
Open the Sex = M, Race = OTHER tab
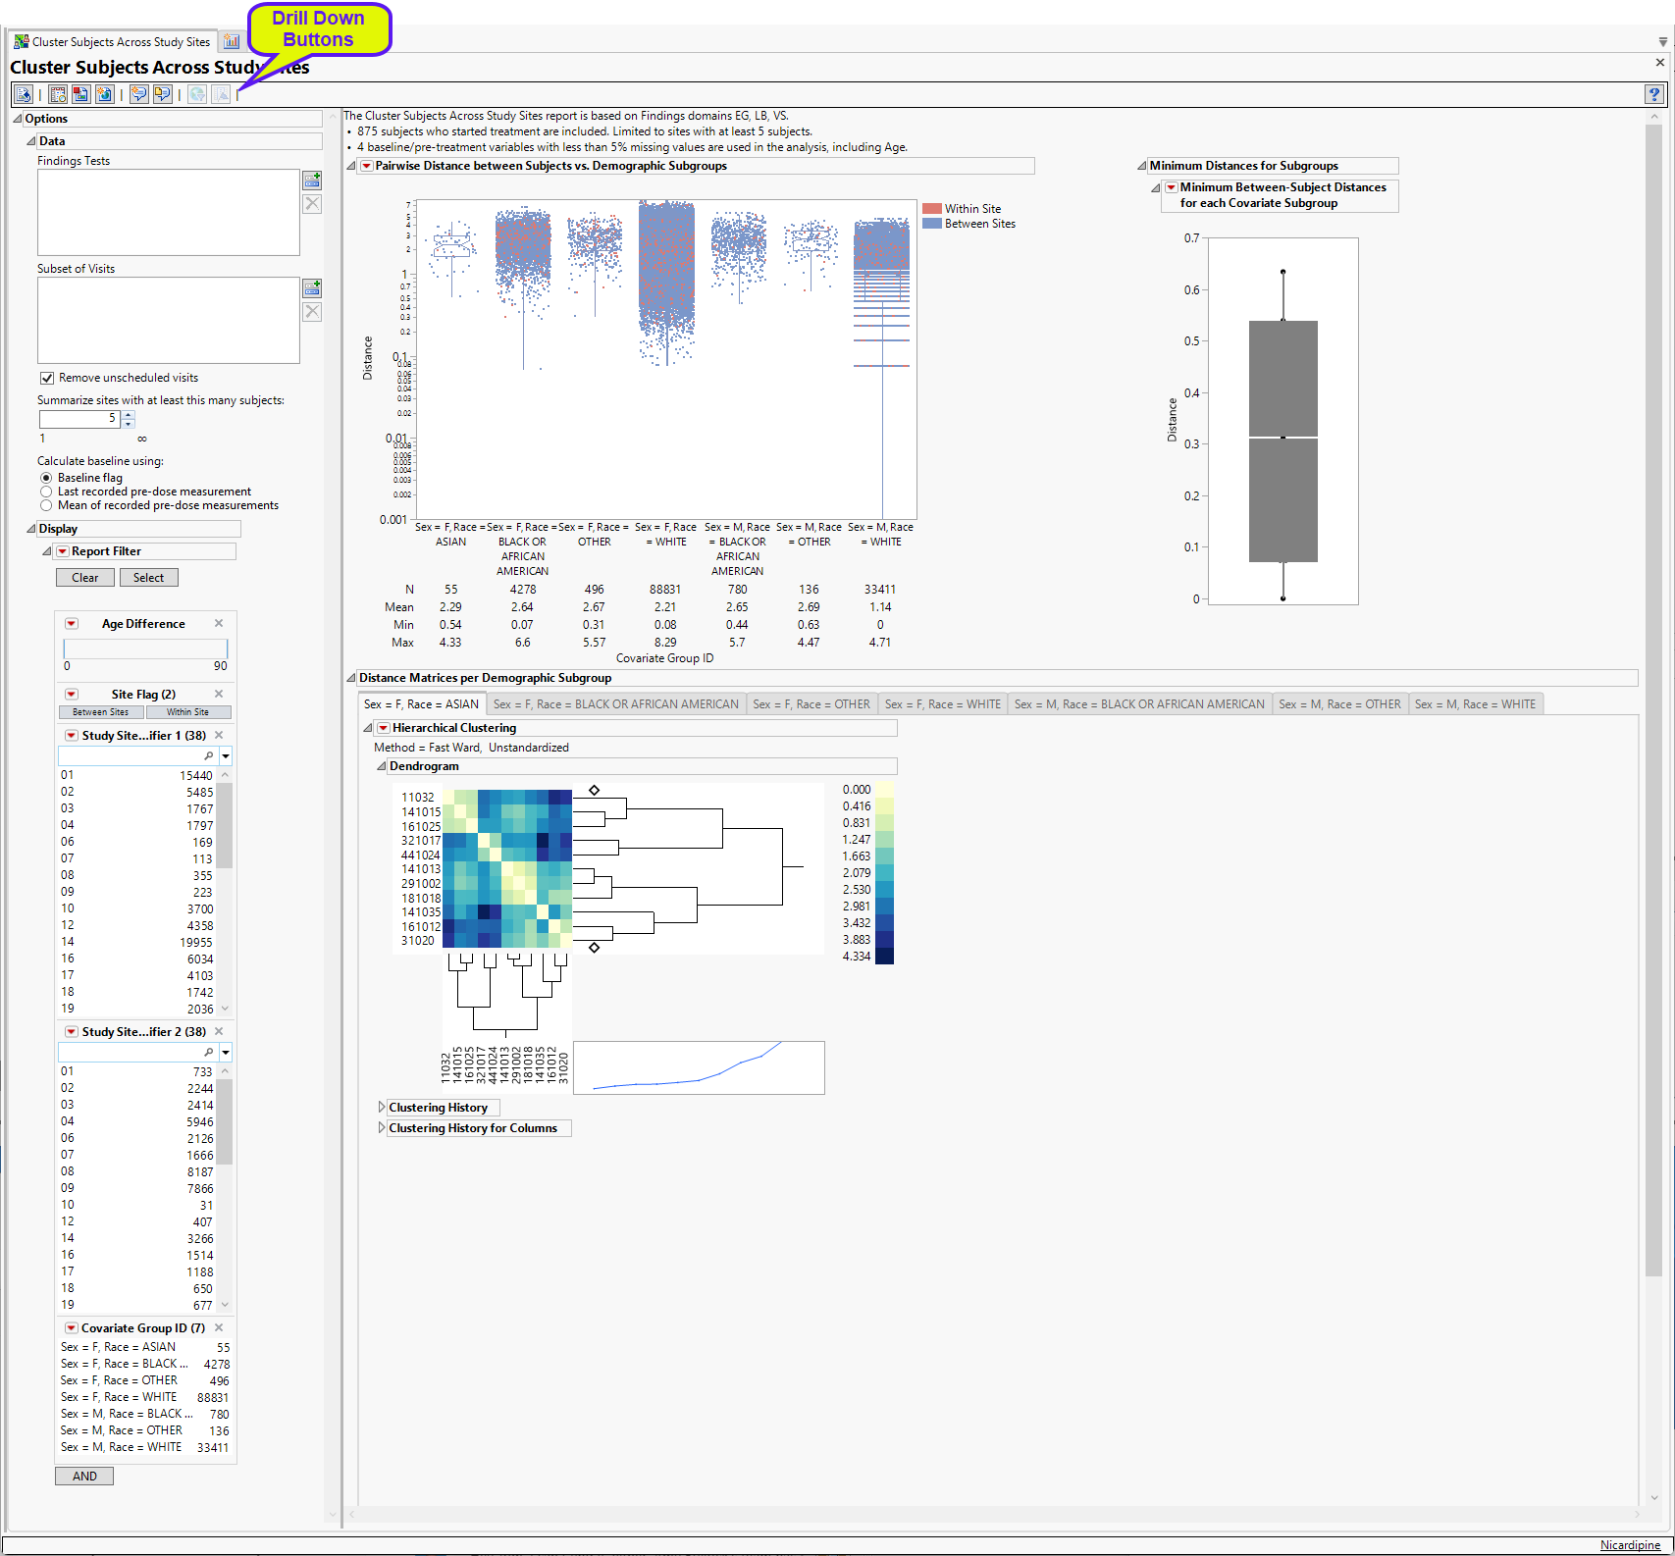(x=1338, y=704)
